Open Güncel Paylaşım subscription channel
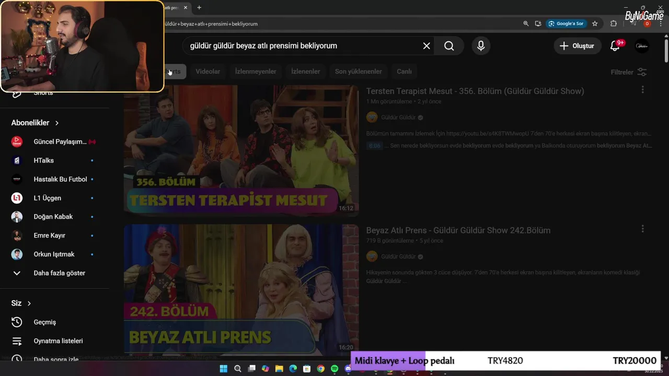 (x=54, y=142)
